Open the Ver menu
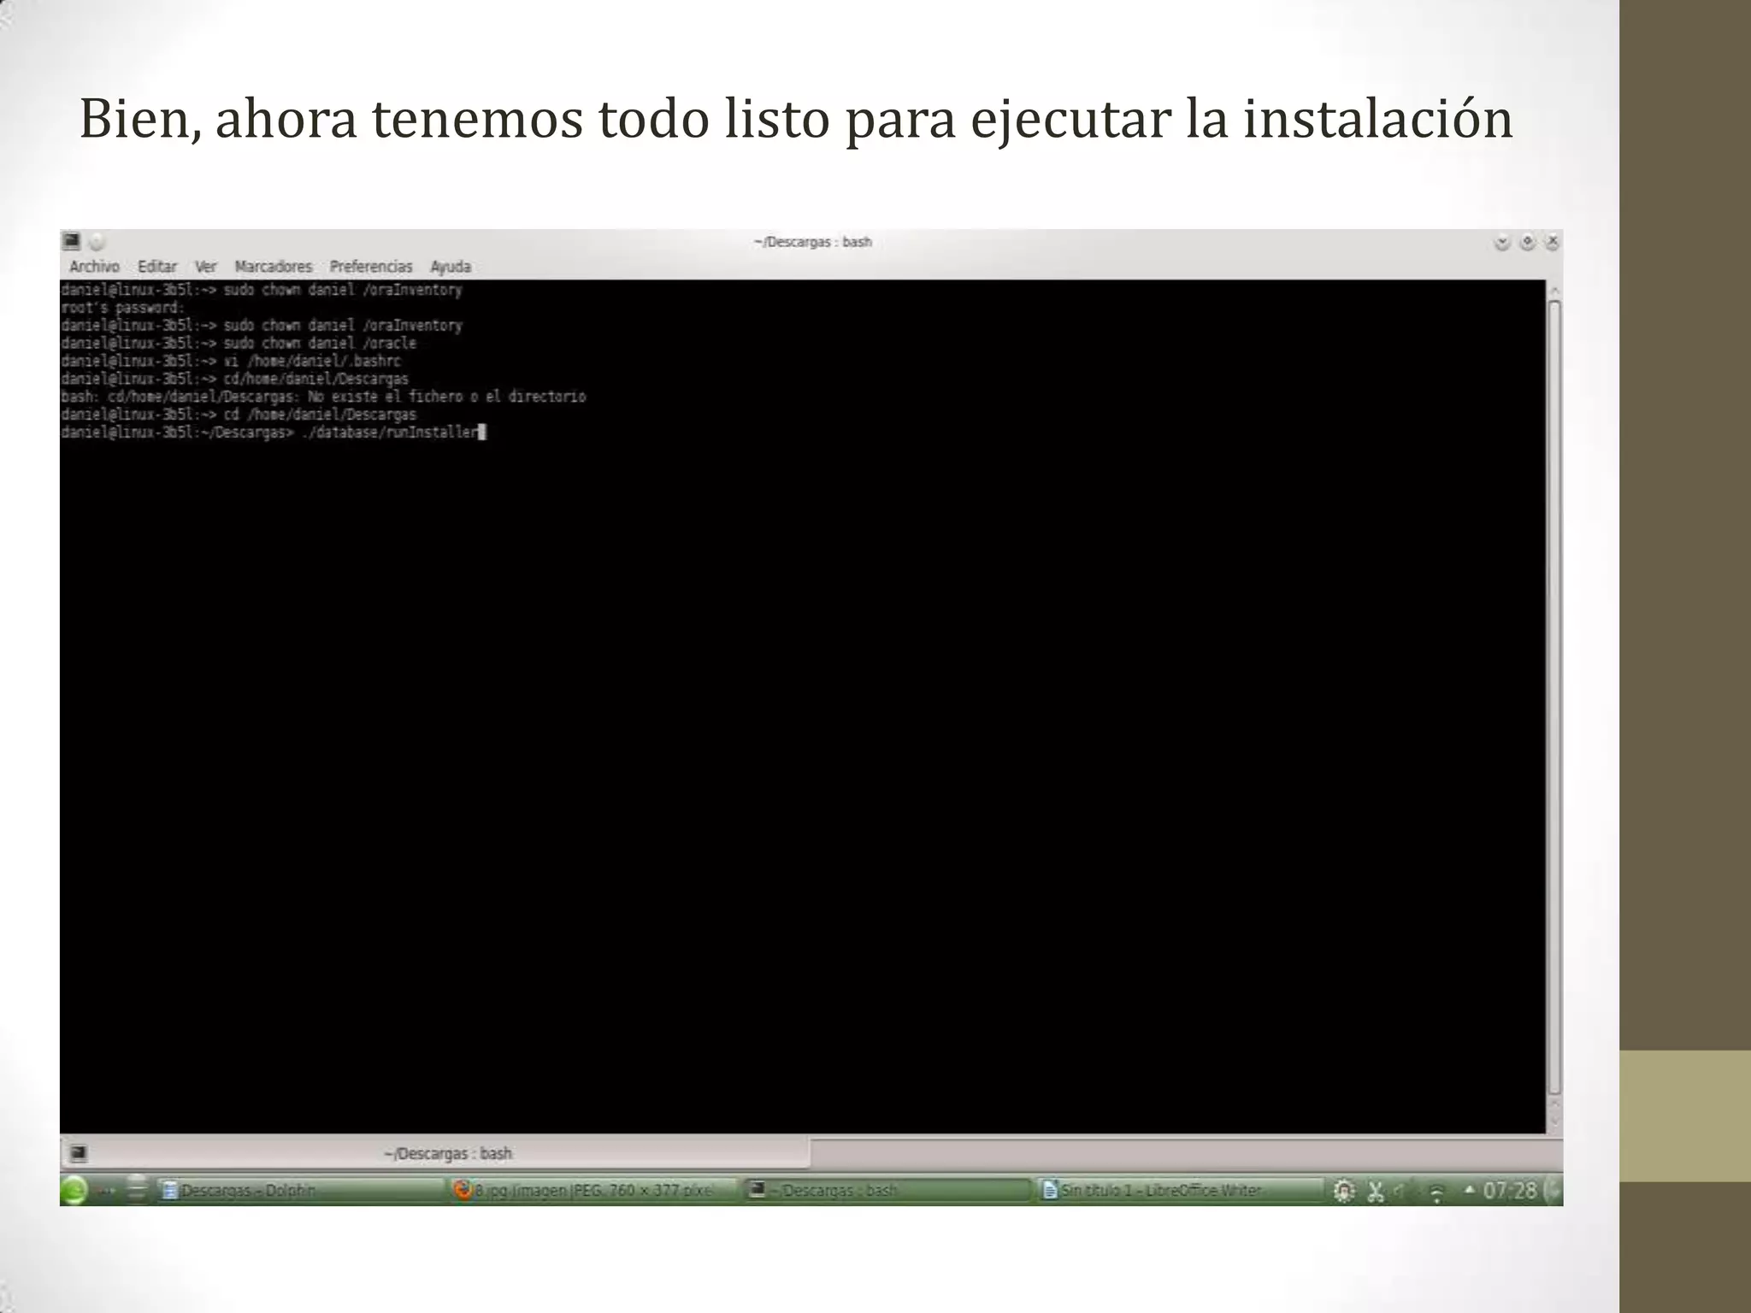 pos(205,267)
